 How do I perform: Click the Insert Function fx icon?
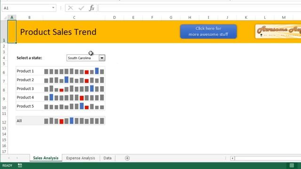(x=92, y=8)
